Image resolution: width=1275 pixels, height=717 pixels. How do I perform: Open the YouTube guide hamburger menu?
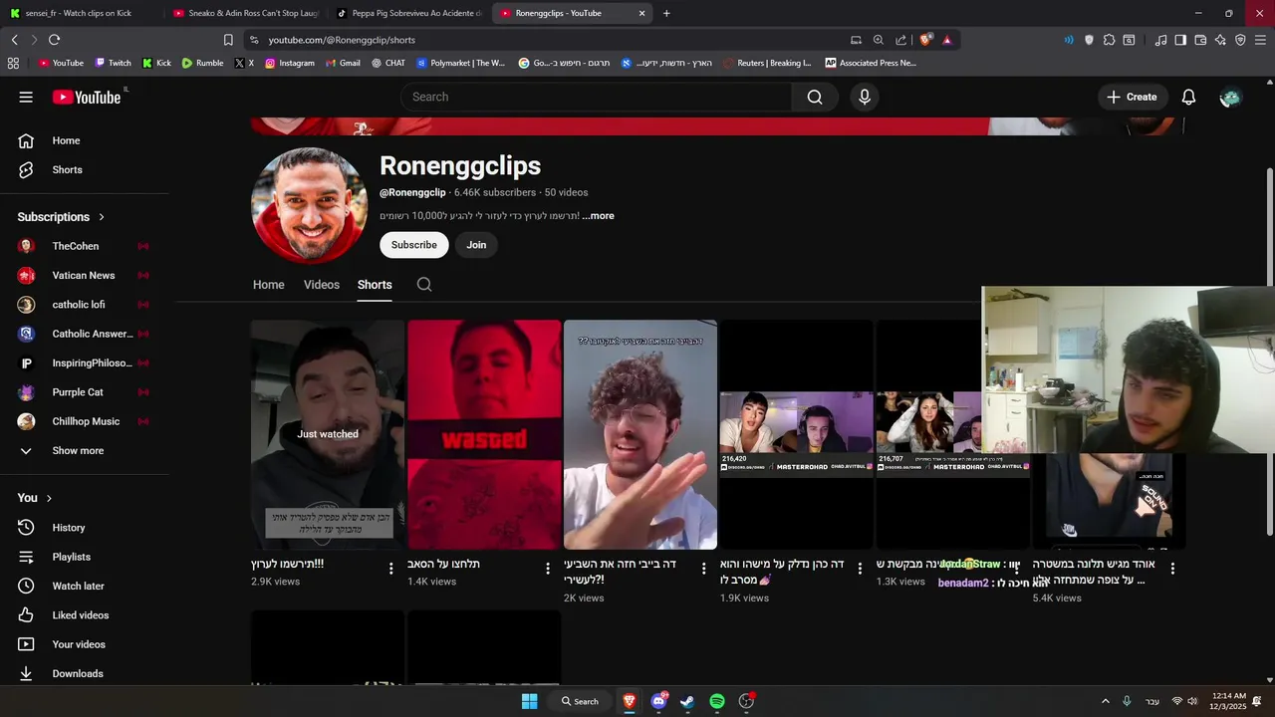point(26,97)
